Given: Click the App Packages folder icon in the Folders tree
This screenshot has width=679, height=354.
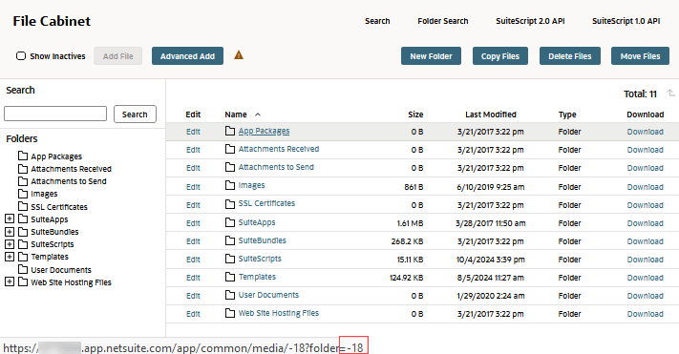Looking at the screenshot, I should (x=23, y=156).
